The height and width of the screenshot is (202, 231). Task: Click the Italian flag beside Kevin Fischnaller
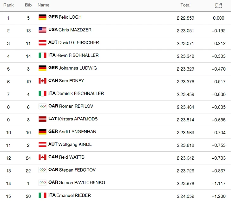point(42,55)
